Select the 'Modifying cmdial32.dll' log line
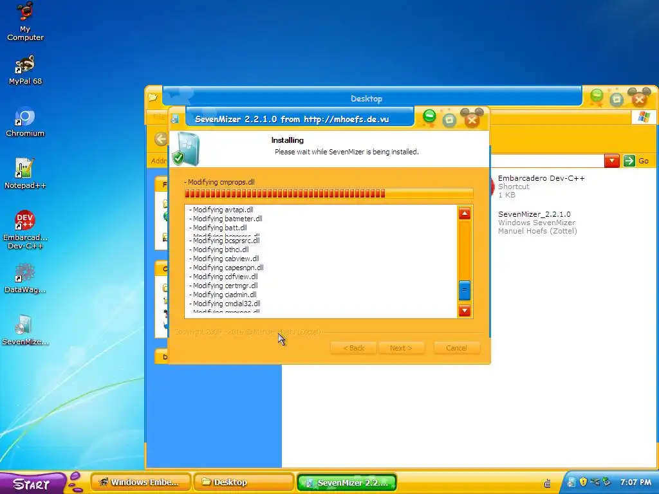659x494 pixels. click(225, 304)
